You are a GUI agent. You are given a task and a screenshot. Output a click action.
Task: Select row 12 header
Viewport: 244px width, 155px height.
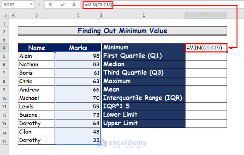[4, 115]
